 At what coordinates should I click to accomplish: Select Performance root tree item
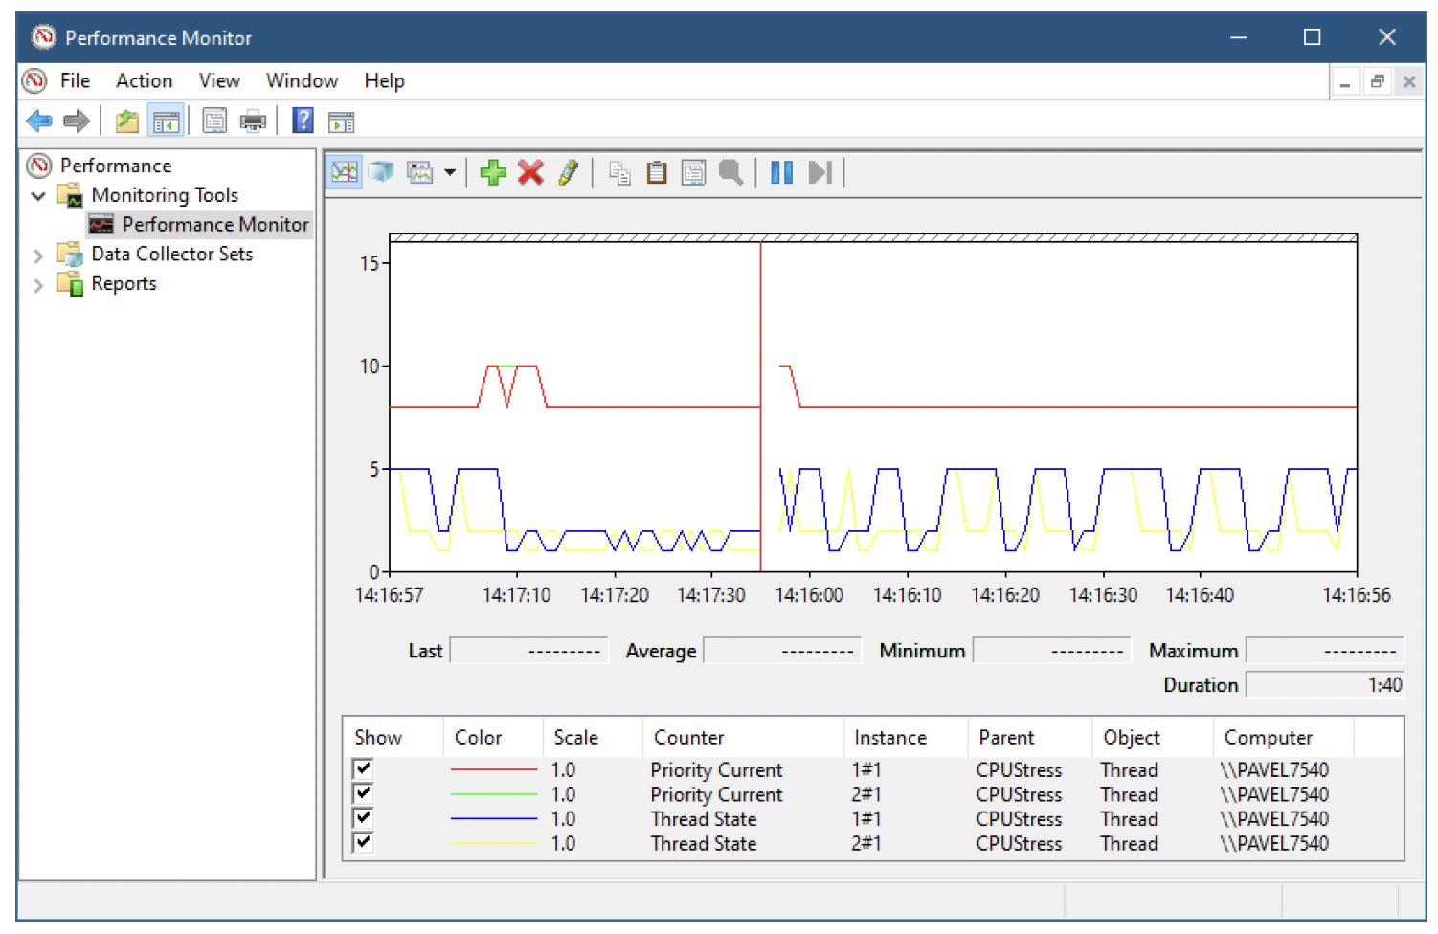coord(116,166)
